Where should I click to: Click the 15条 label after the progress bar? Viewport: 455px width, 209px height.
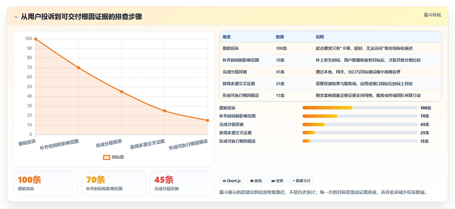click(x=425, y=141)
